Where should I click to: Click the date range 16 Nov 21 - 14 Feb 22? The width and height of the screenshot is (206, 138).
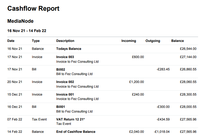point(27,31)
